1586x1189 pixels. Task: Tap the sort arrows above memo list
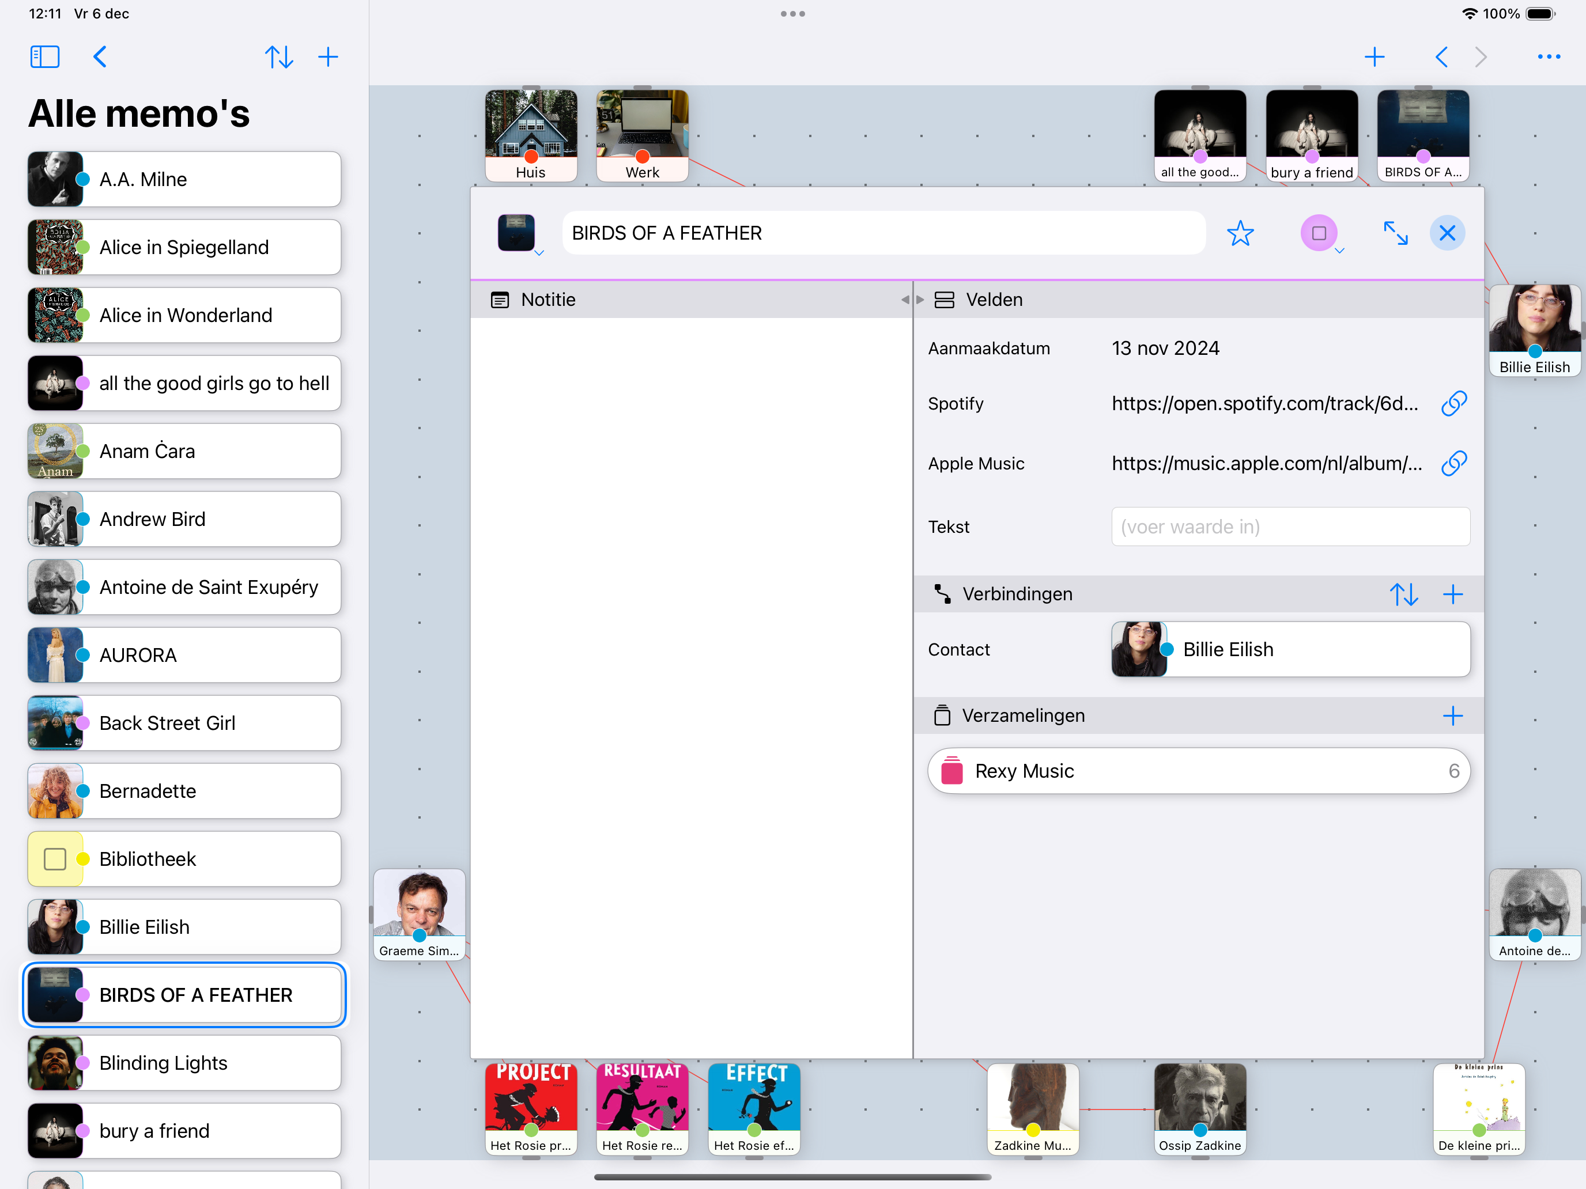click(279, 56)
